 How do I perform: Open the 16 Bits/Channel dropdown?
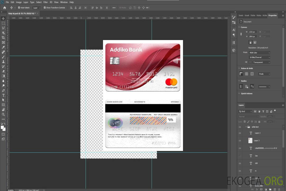[259, 57]
